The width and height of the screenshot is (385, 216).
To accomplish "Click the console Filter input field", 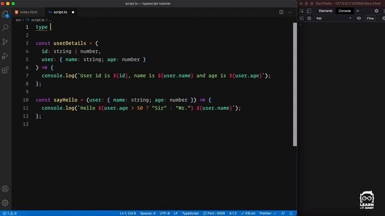I will (x=371, y=19).
